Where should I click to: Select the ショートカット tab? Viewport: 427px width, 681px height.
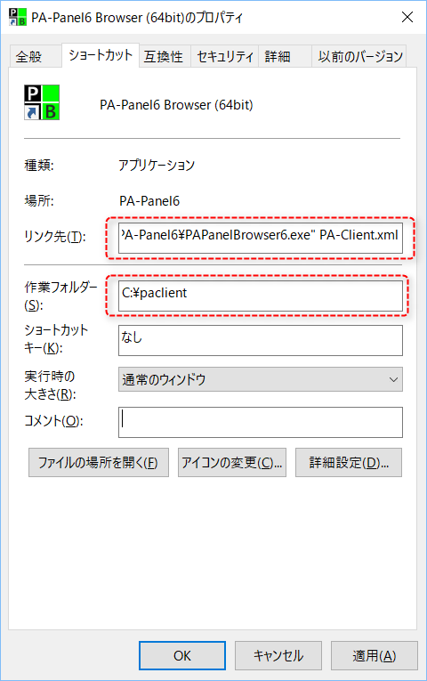(101, 55)
